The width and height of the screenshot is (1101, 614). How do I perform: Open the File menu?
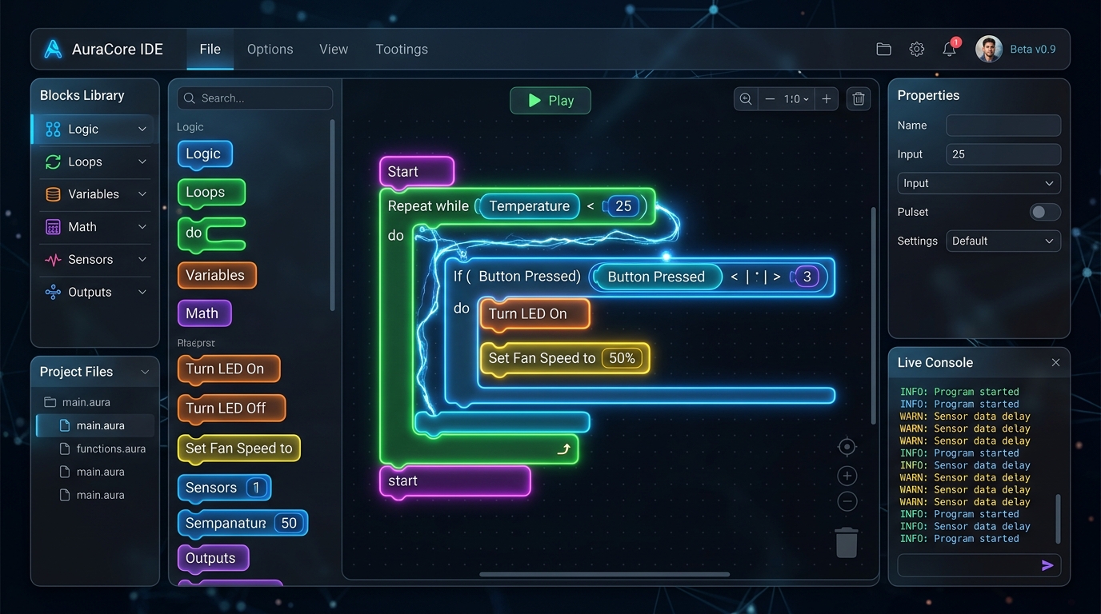(210, 49)
